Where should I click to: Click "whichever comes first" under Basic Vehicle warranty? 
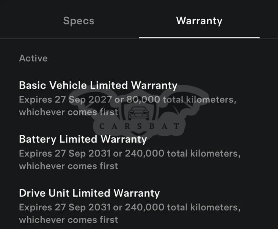[68, 112]
